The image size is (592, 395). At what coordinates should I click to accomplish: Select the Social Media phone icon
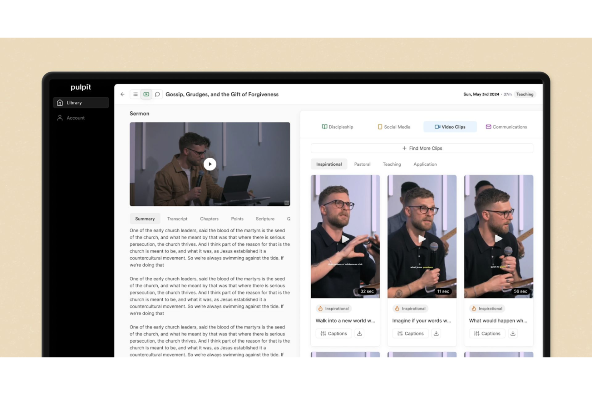tap(379, 126)
